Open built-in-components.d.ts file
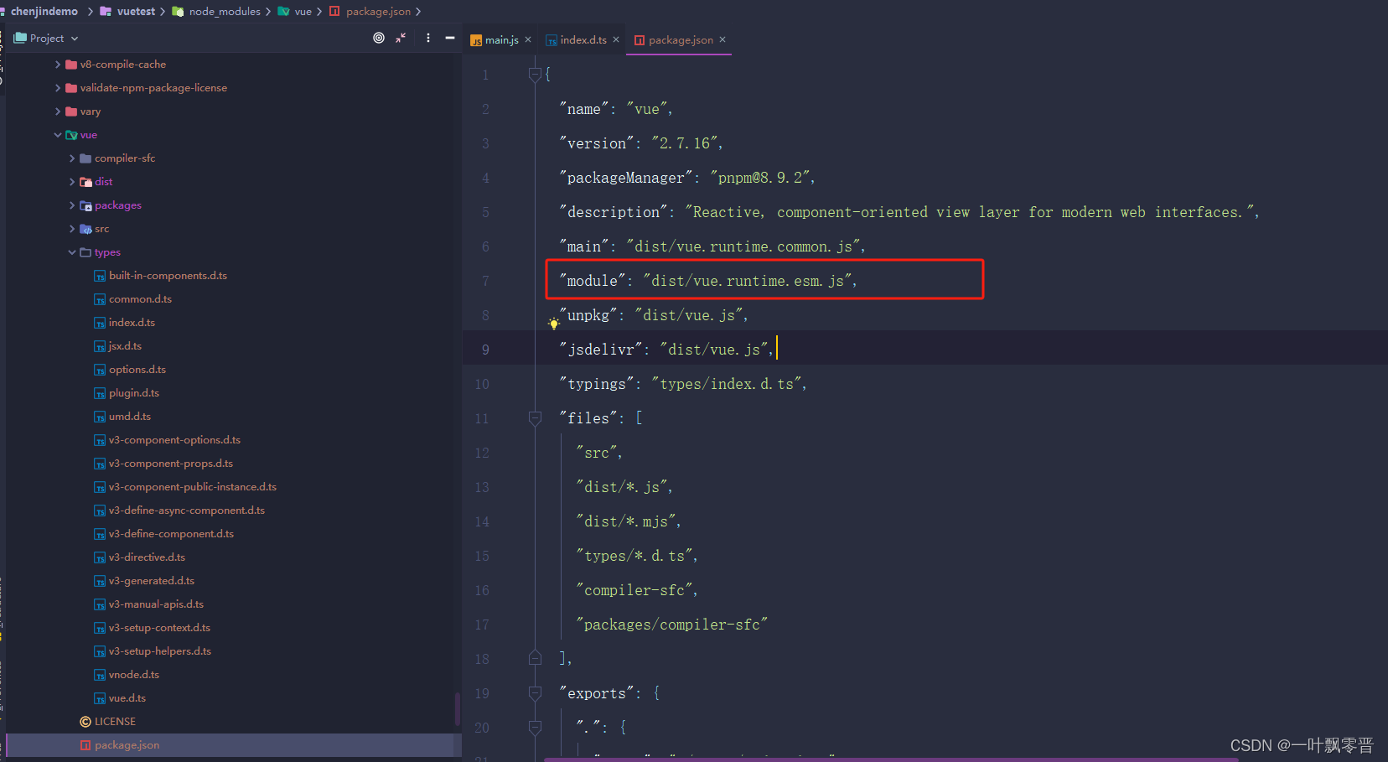Screen dimensions: 1388x762 click(168, 276)
